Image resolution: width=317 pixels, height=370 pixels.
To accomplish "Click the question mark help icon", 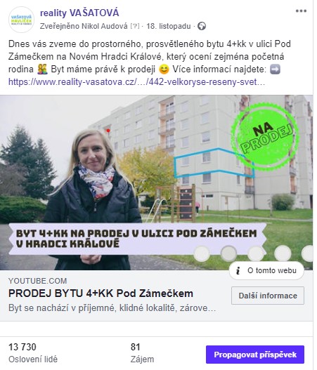I will coord(135,26).
